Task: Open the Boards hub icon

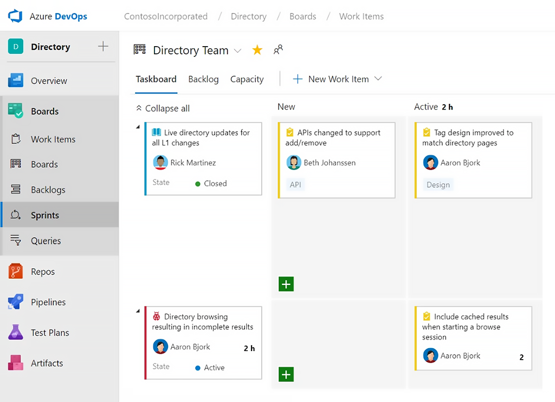Action: coord(16,111)
